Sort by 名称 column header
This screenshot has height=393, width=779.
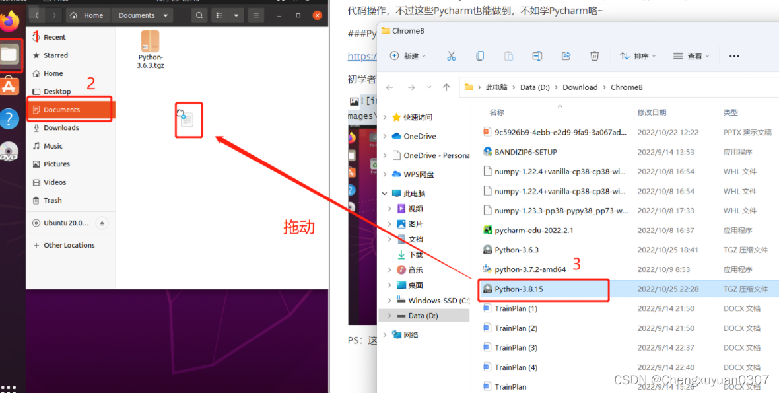497,113
